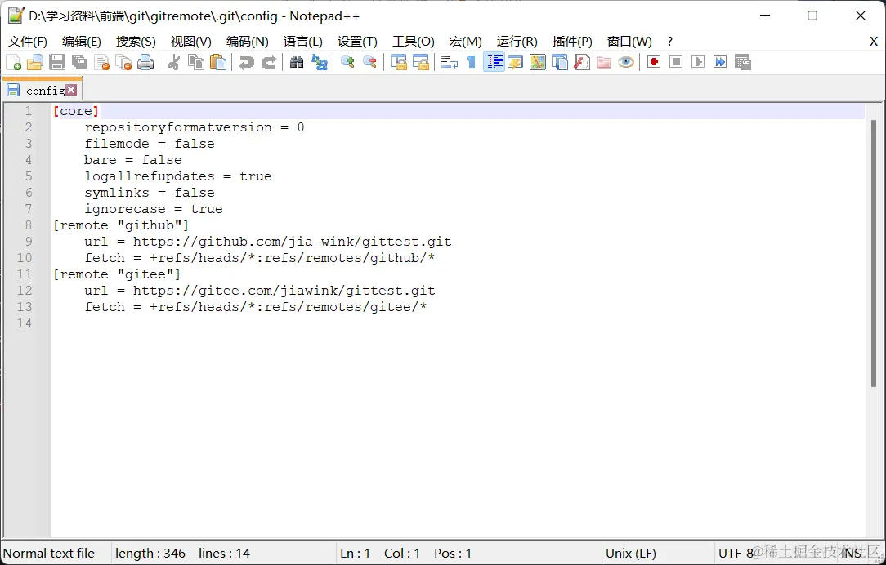Open Find with the binoculars icon
This screenshot has height=565, width=886.
click(x=297, y=62)
